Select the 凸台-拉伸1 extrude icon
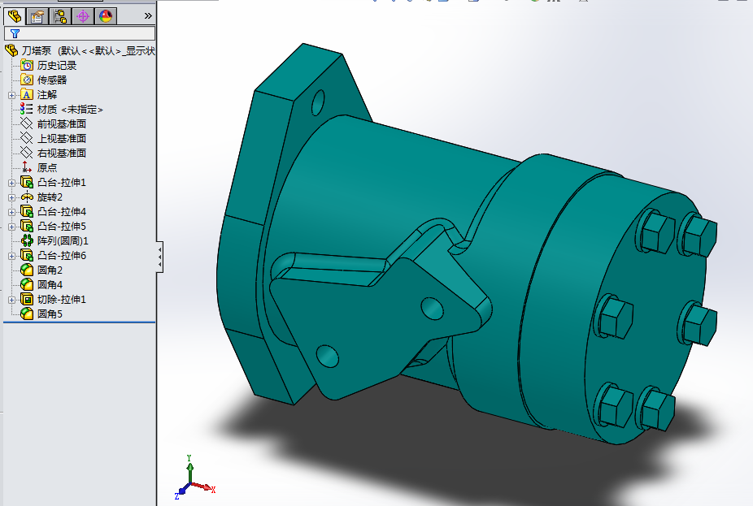The height and width of the screenshot is (506, 753). click(x=27, y=182)
